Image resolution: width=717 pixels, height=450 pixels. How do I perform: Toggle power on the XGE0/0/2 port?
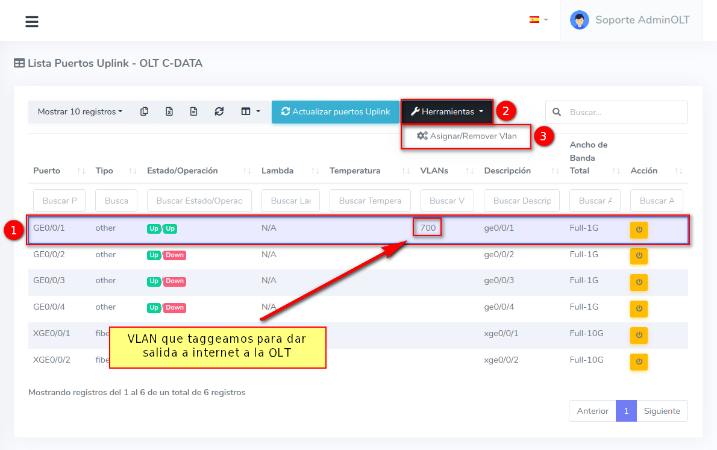click(639, 361)
